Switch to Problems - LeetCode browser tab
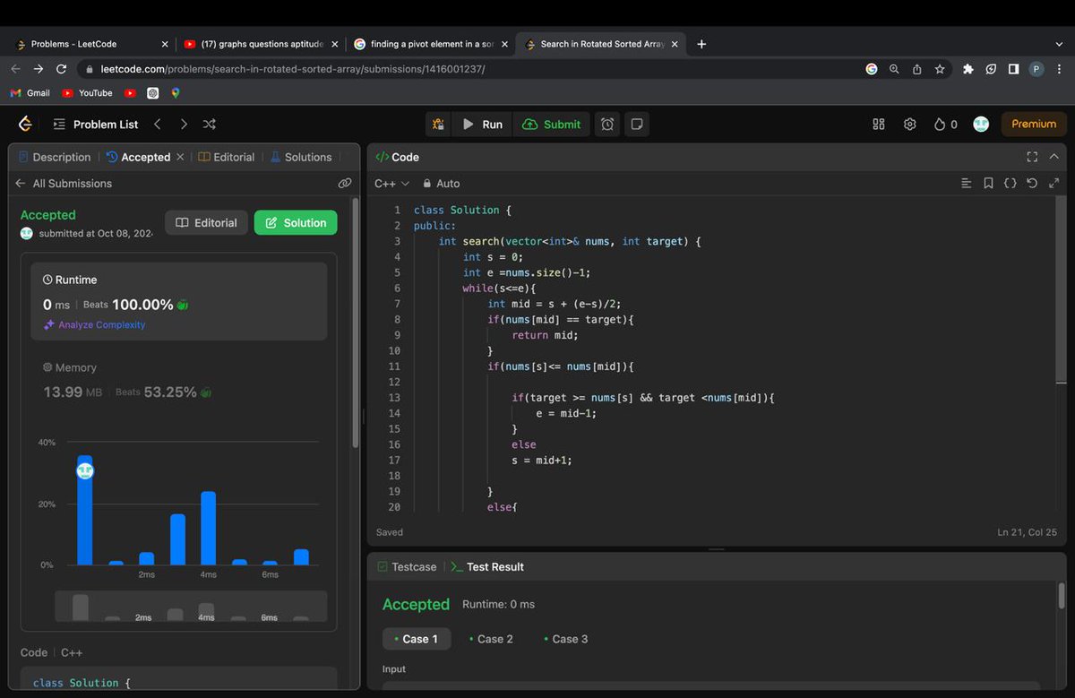The height and width of the screenshot is (698, 1075). pyautogui.click(x=90, y=44)
